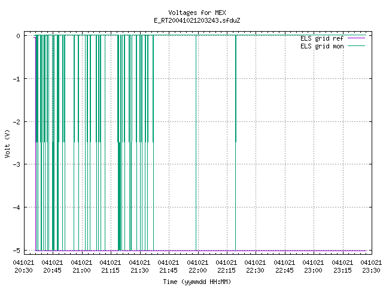Click the chart title 'Voltages for MEX'

(197, 13)
